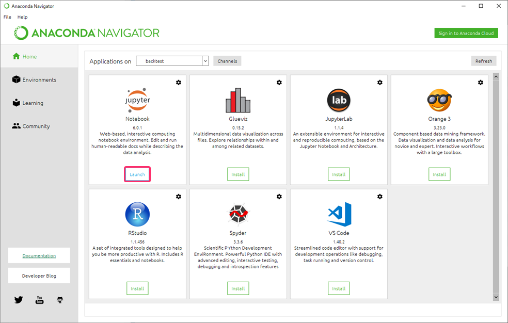Click the Jupyter Notebook logo
This screenshot has height=323, width=508.
pos(137,100)
